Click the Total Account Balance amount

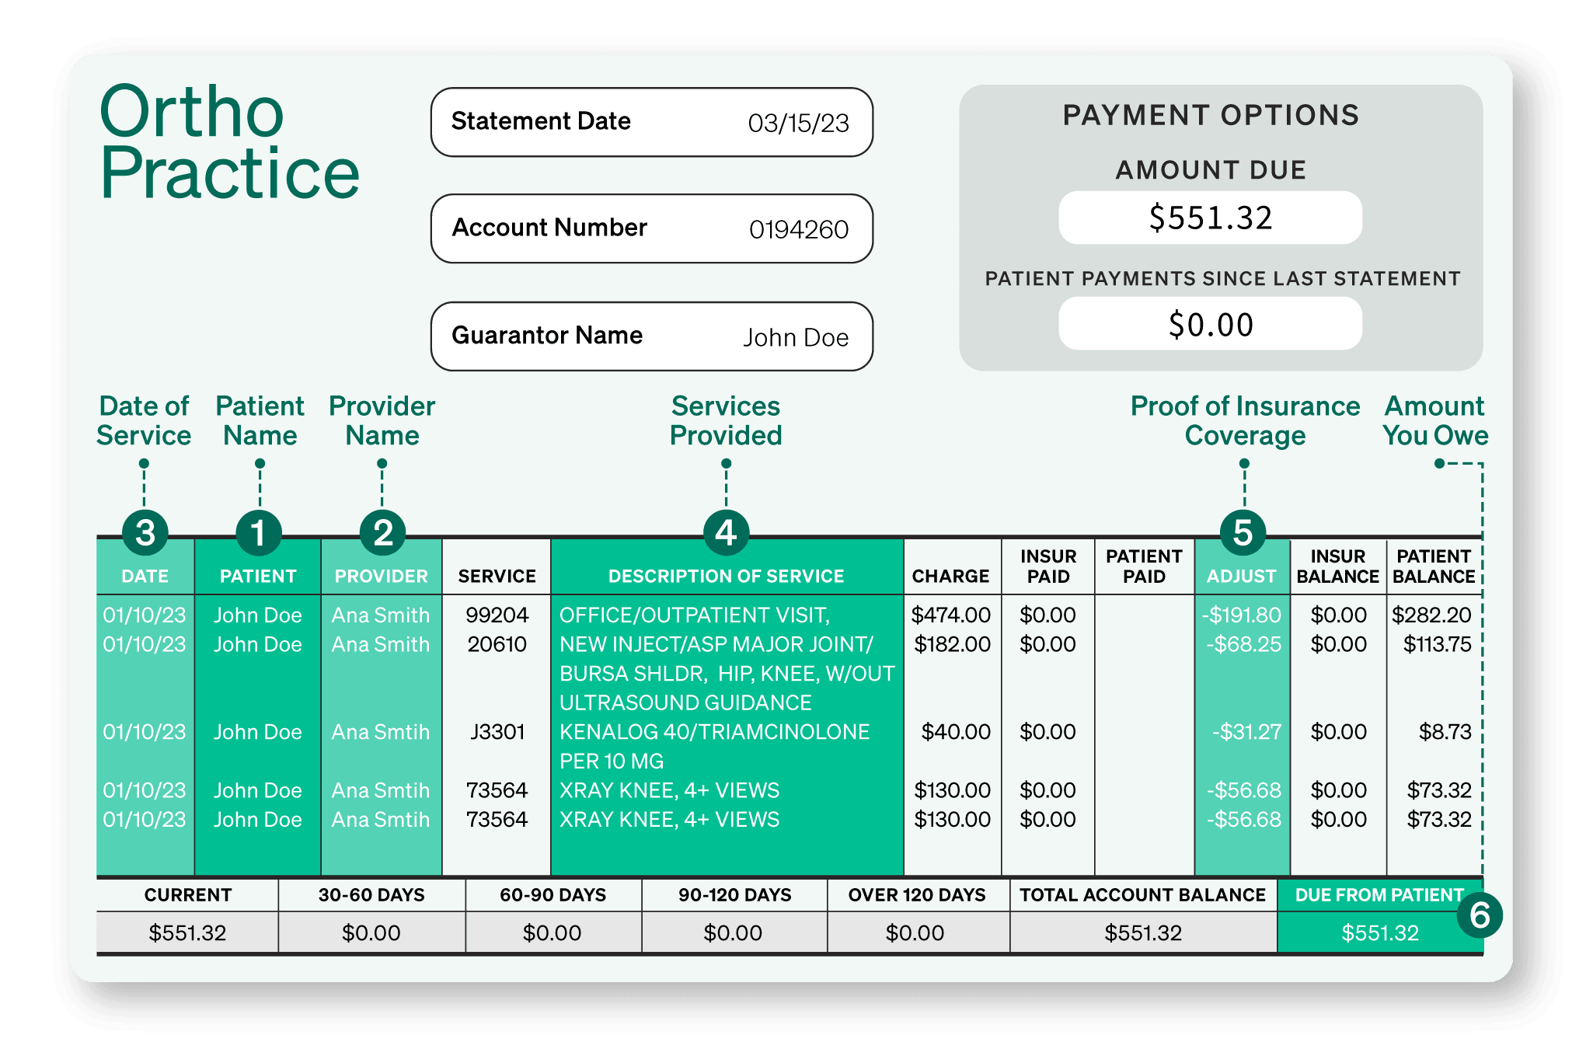tap(1142, 932)
